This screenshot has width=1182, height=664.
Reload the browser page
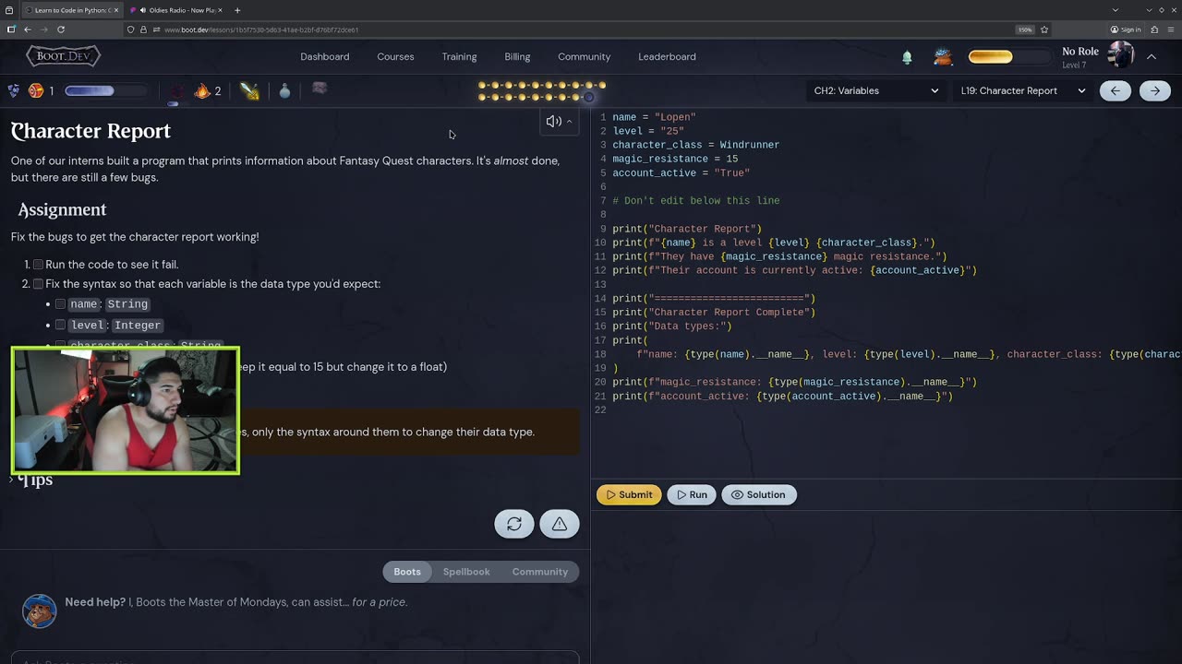tap(61, 30)
